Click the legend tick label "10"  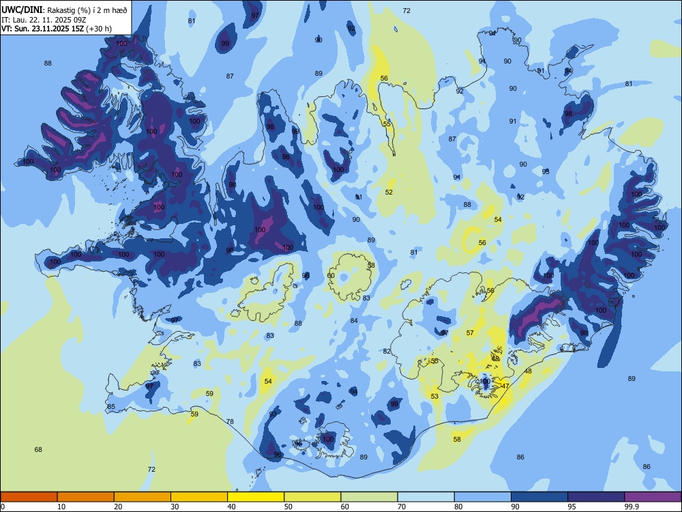coord(61,507)
